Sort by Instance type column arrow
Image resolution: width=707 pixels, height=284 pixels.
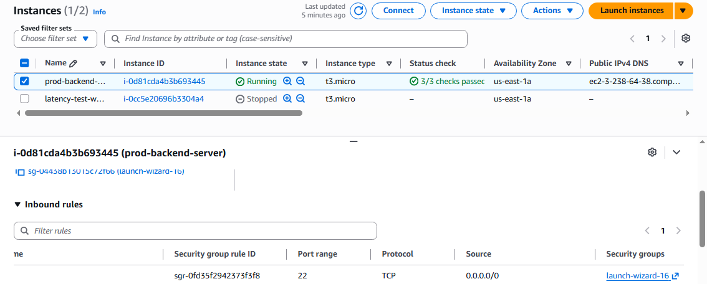(388, 64)
